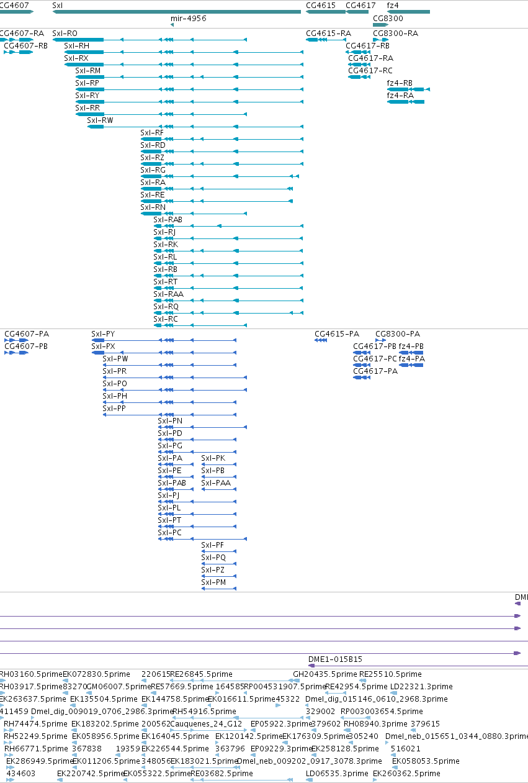Image resolution: width=528 pixels, height=783 pixels.
Task: Select polypeptide Sxl-PY
Action: pos(104,334)
